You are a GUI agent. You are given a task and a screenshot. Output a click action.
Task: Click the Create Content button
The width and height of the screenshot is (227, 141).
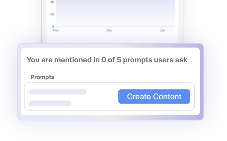pyautogui.click(x=154, y=97)
